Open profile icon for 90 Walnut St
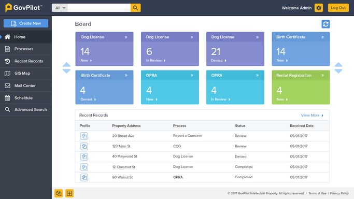Image resolution: width=354 pixels, height=199 pixels. click(84, 177)
